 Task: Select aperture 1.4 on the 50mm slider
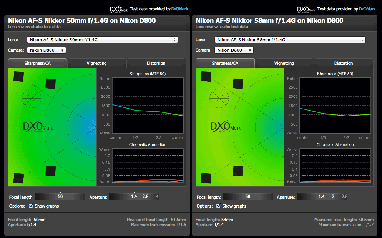point(134,196)
